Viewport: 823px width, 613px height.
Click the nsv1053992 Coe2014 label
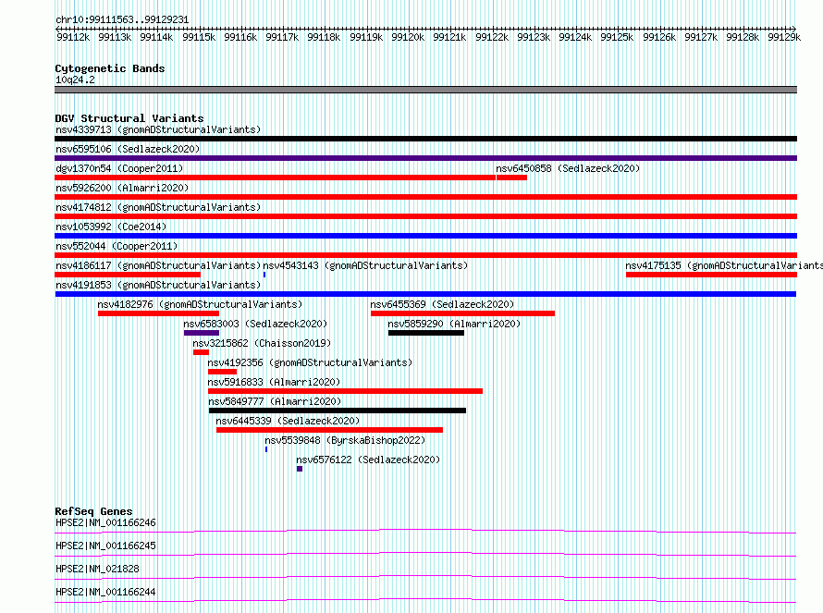pos(111,227)
